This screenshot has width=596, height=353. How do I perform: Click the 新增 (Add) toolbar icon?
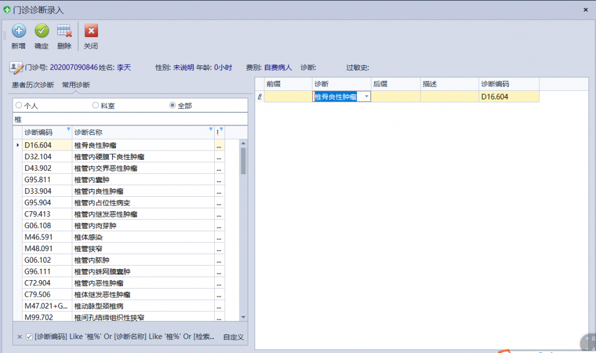coord(19,31)
